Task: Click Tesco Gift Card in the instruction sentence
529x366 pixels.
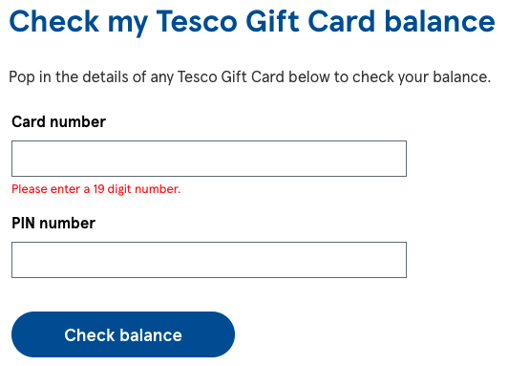Action: [x=231, y=77]
